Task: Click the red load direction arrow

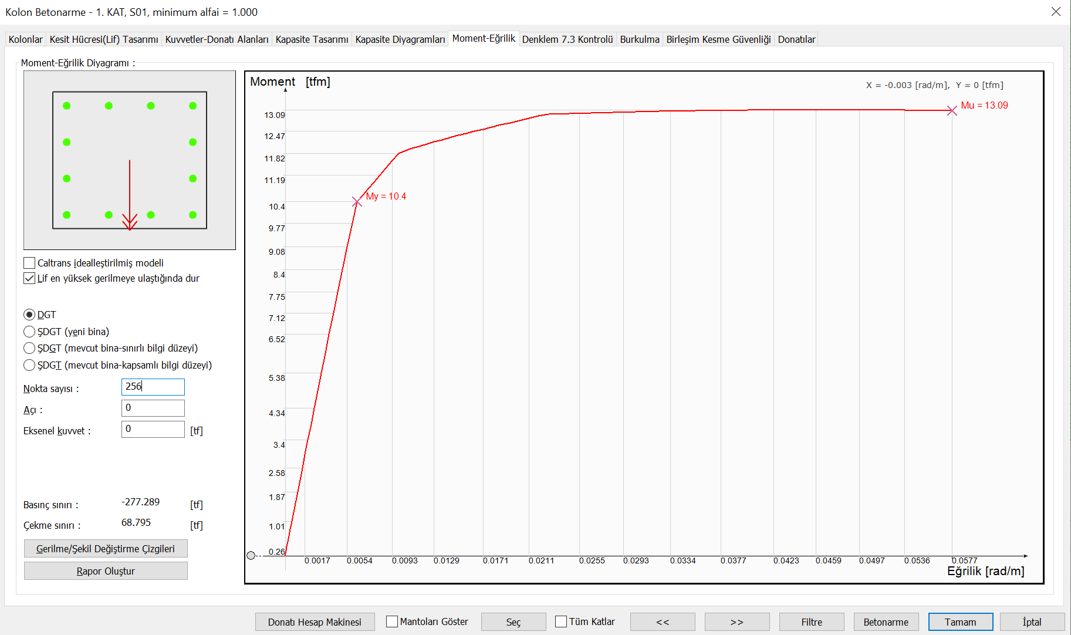Action: coord(130,195)
